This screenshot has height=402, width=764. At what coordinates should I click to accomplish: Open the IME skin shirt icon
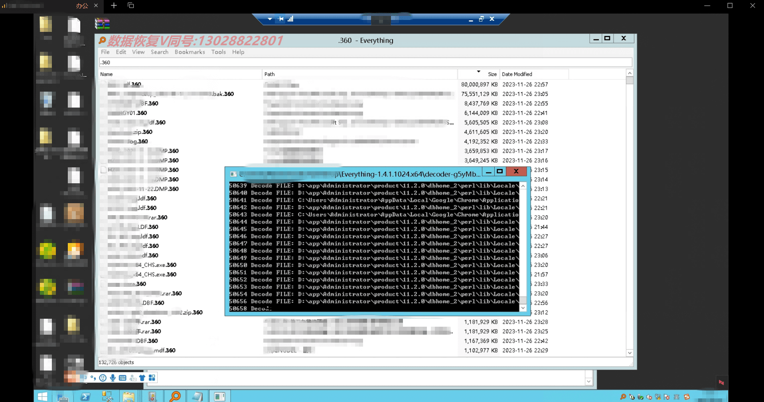(x=142, y=378)
